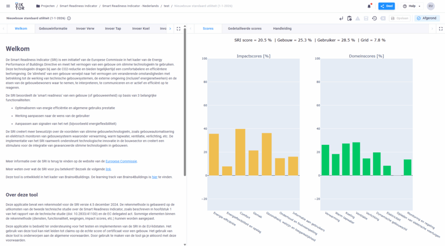This screenshot has height=246, width=445.
Task: Click the right chevron of the results tabs
Action: click(432, 29)
